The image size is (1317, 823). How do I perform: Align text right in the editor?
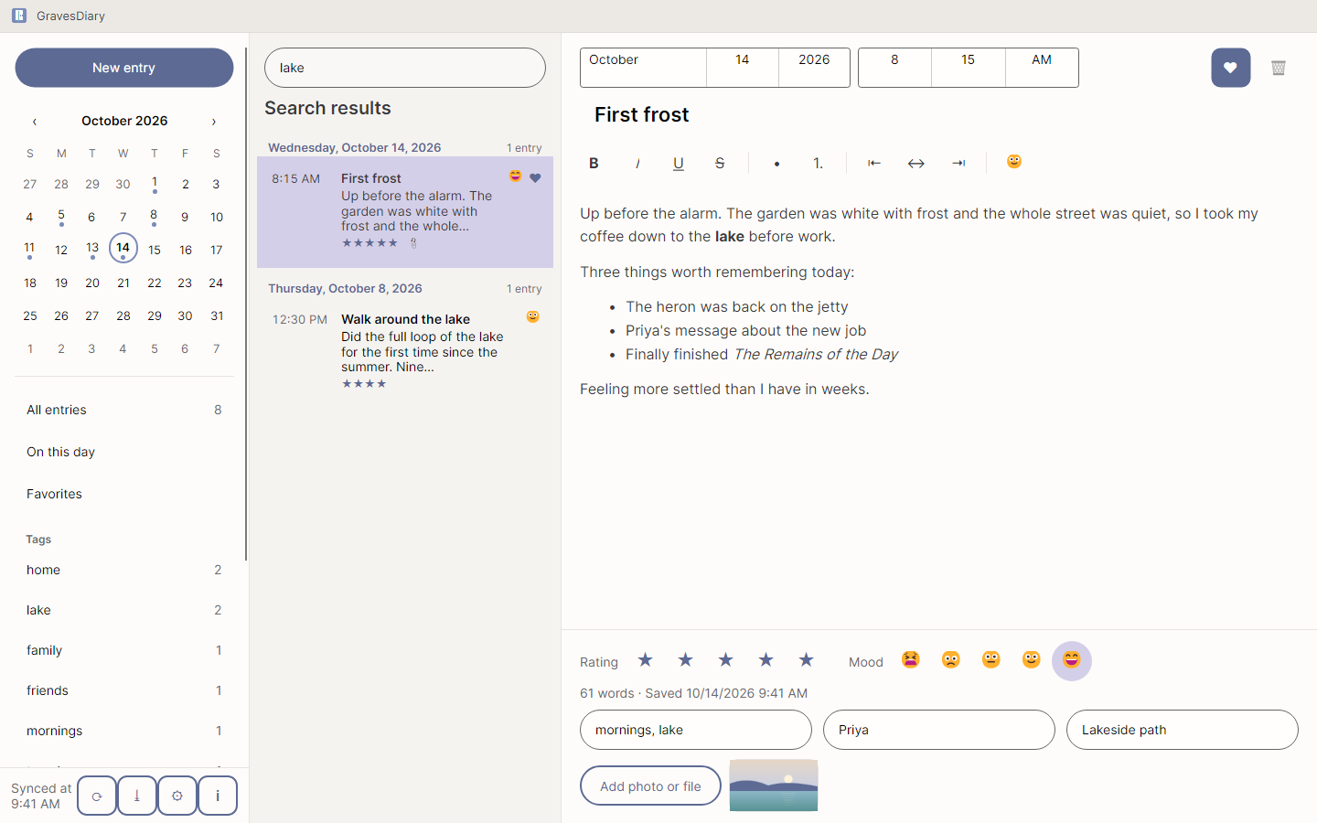tap(958, 163)
